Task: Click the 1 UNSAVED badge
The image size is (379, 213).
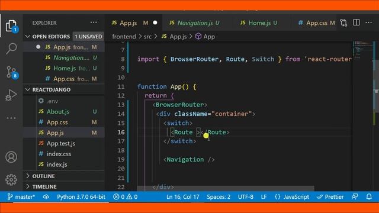Action: (88, 37)
